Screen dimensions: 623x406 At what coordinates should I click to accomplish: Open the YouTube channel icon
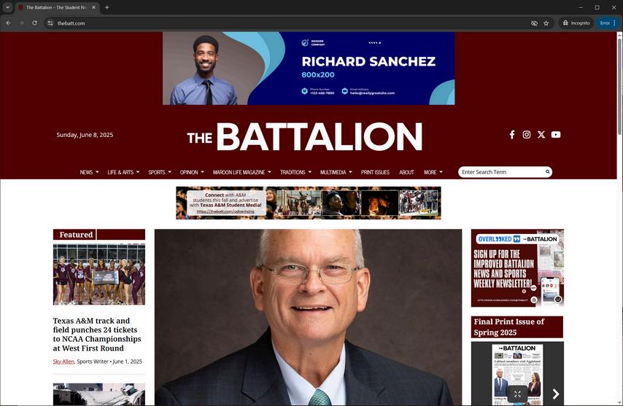point(556,135)
